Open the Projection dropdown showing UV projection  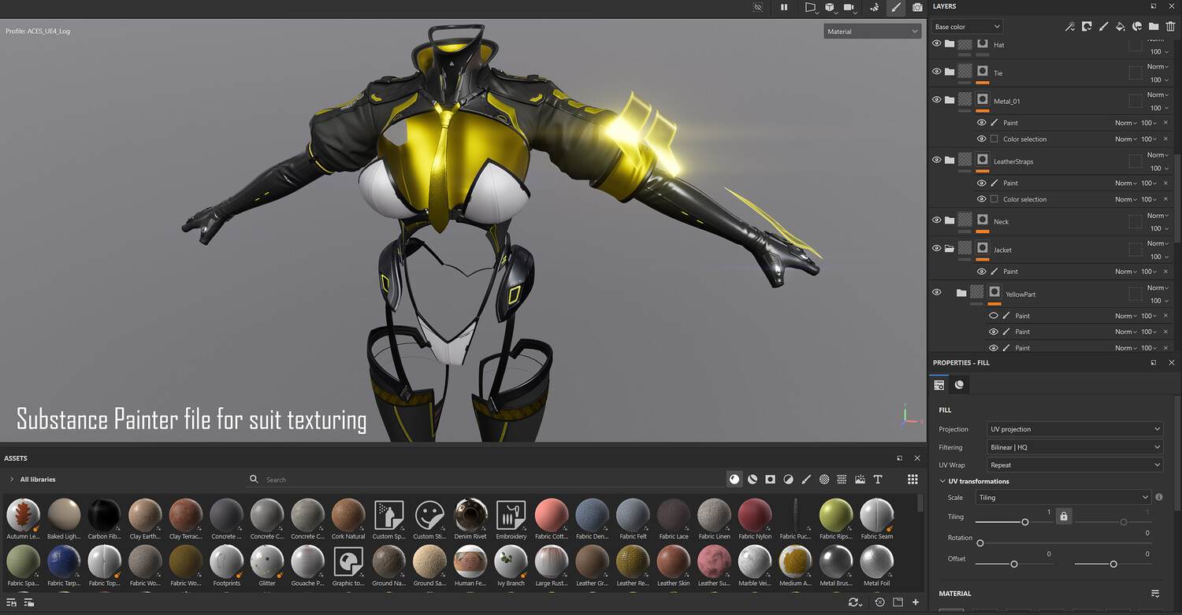click(1075, 429)
